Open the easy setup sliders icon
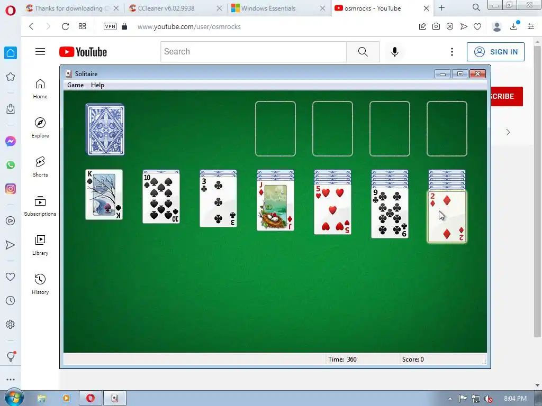Screen dimensions: 542x406 [x=531, y=26]
